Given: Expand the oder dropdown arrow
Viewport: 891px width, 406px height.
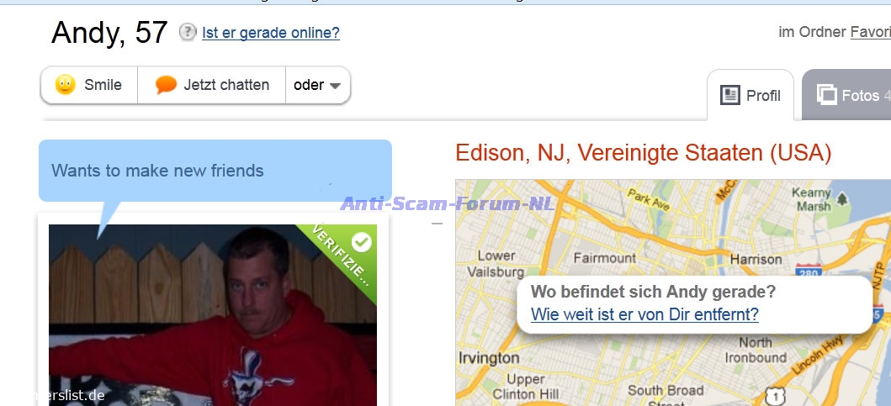Looking at the screenshot, I should (x=335, y=86).
